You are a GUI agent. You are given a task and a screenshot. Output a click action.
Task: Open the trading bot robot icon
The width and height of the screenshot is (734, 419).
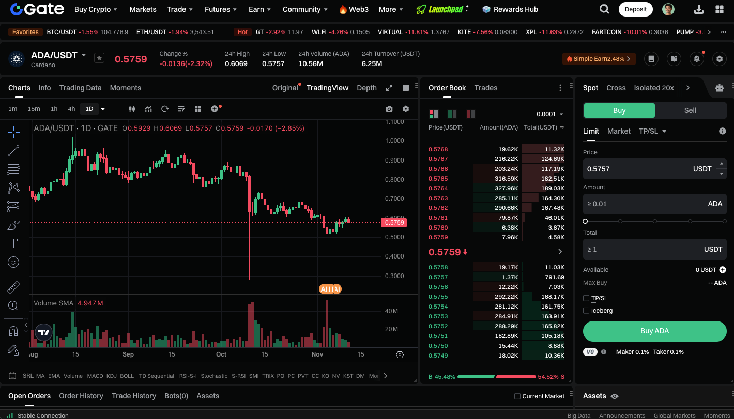pos(720,88)
